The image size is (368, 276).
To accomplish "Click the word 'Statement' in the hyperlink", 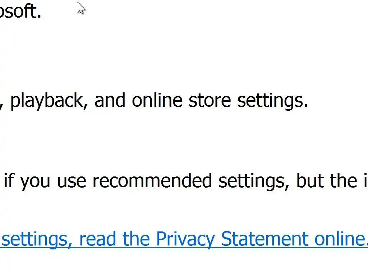I will click(x=264, y=239).
